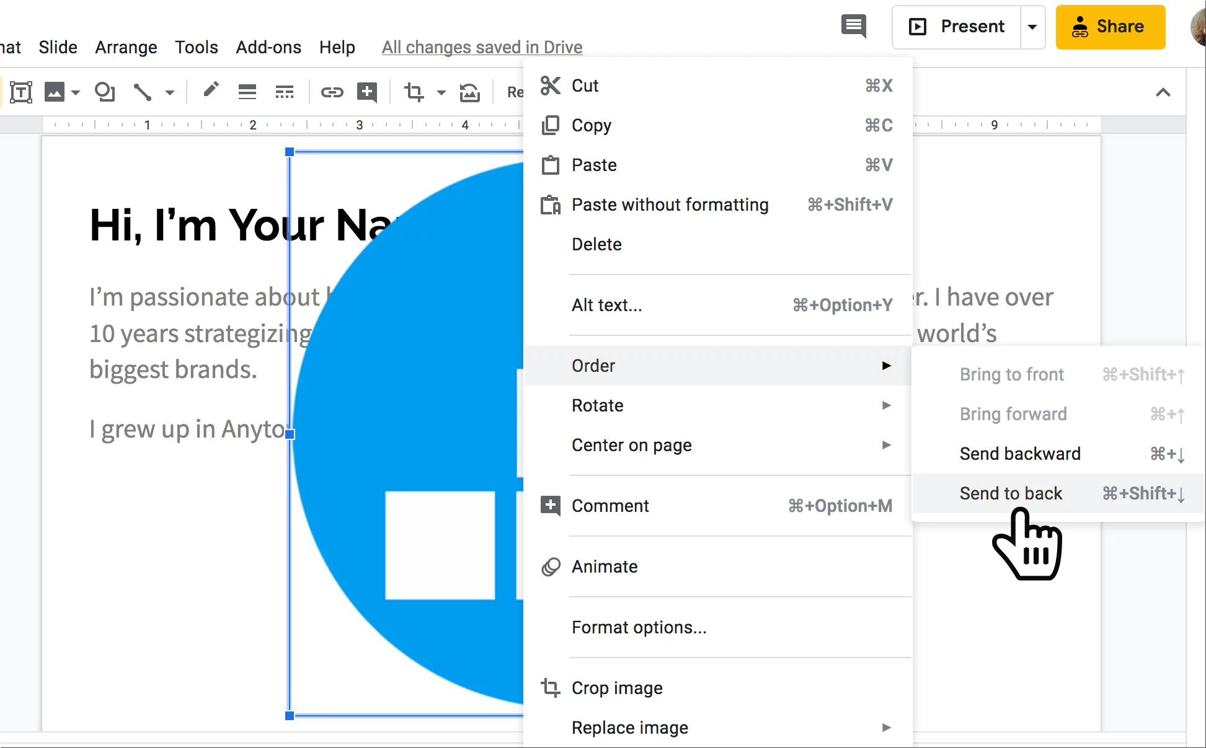This screenshot has width=1206, height=748.
Task: Open the border dash style icon
Action: pyautogui.click(x=285, y=92)
